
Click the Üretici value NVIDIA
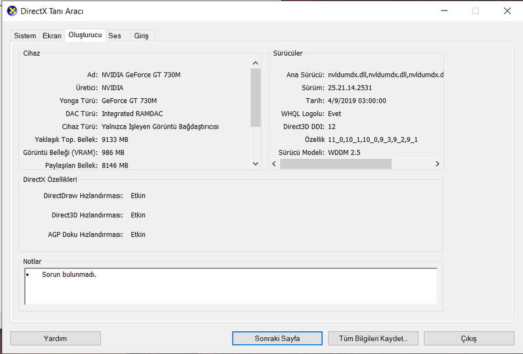pyautogui.click(x=112, y=88)
